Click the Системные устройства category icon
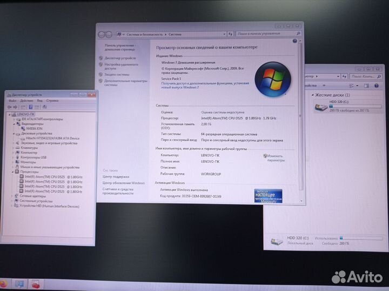This screenshot has height=291, width=389. coord(16,201)
